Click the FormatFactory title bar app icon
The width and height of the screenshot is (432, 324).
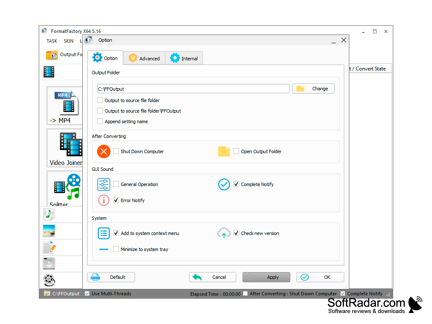tap(44, 31)
